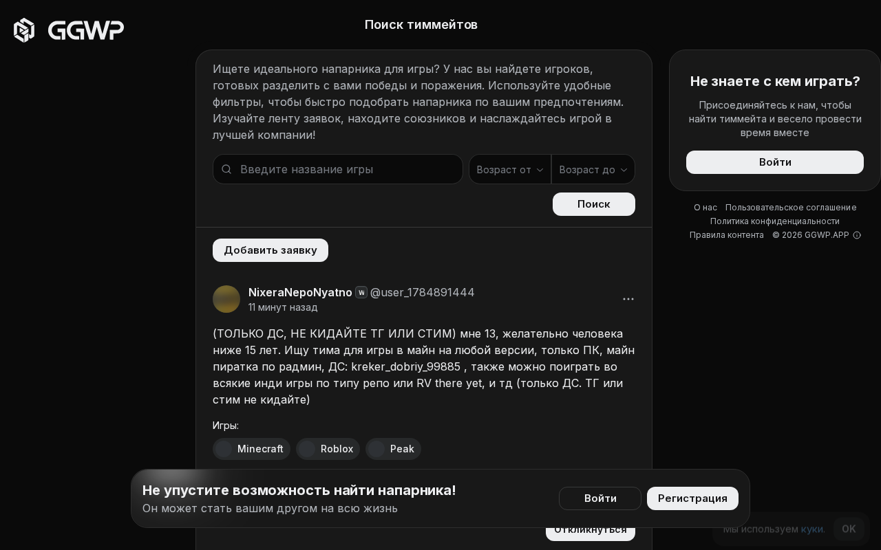Focus the 'Введите название игры' search field
Screen dimensions: 881x550
tap(338, 169)
